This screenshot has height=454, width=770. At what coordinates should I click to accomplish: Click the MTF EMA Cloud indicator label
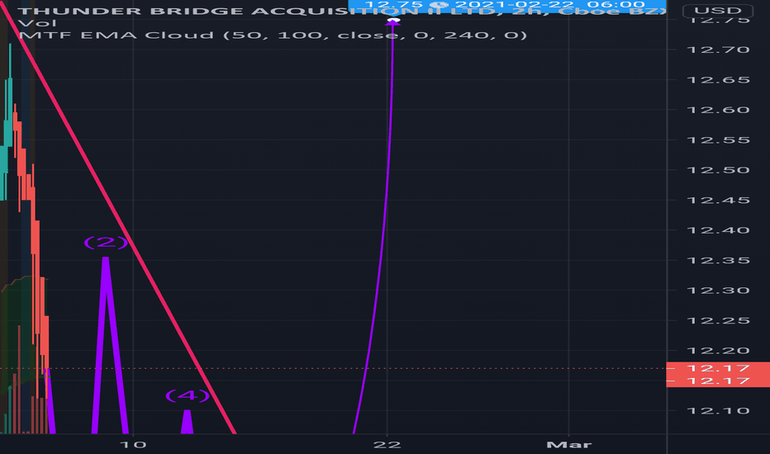(x=273, y=35)
